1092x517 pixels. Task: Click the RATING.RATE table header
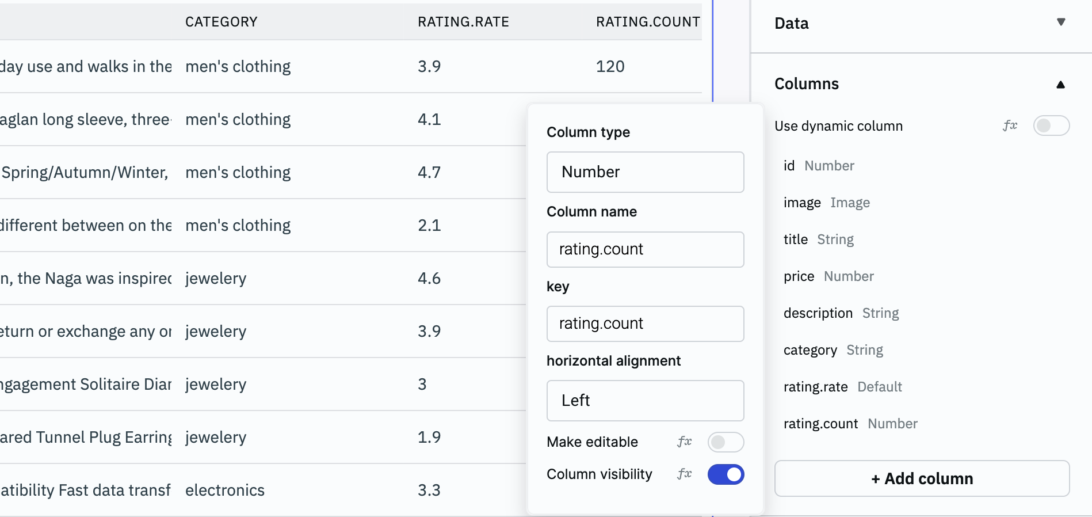tap(463, 22)
